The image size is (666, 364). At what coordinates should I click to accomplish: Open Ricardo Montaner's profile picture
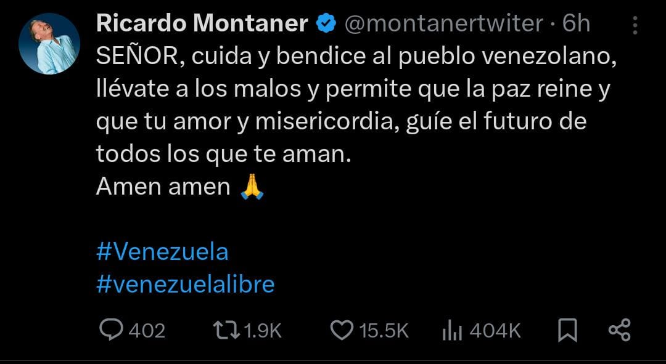click(x=49, y=43)
